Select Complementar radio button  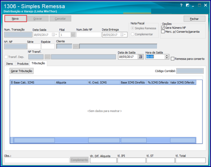132,34
